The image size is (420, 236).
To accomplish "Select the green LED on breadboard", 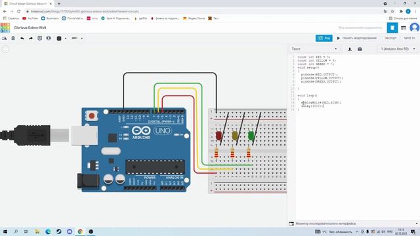I will (x=251, y=136).
